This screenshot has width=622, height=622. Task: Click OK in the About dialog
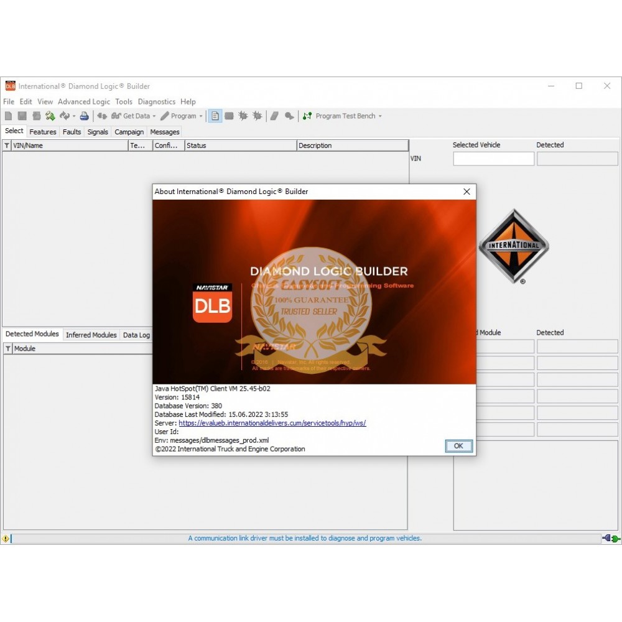(458, 446)
